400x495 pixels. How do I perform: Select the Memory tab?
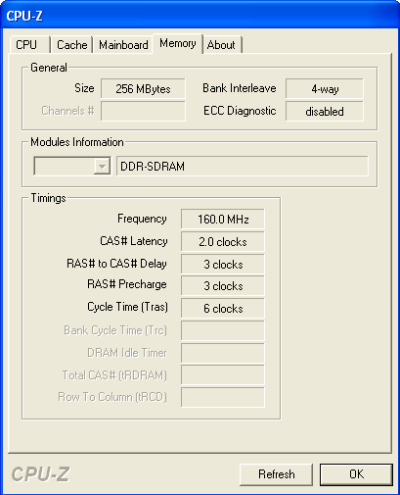[178, 43]
